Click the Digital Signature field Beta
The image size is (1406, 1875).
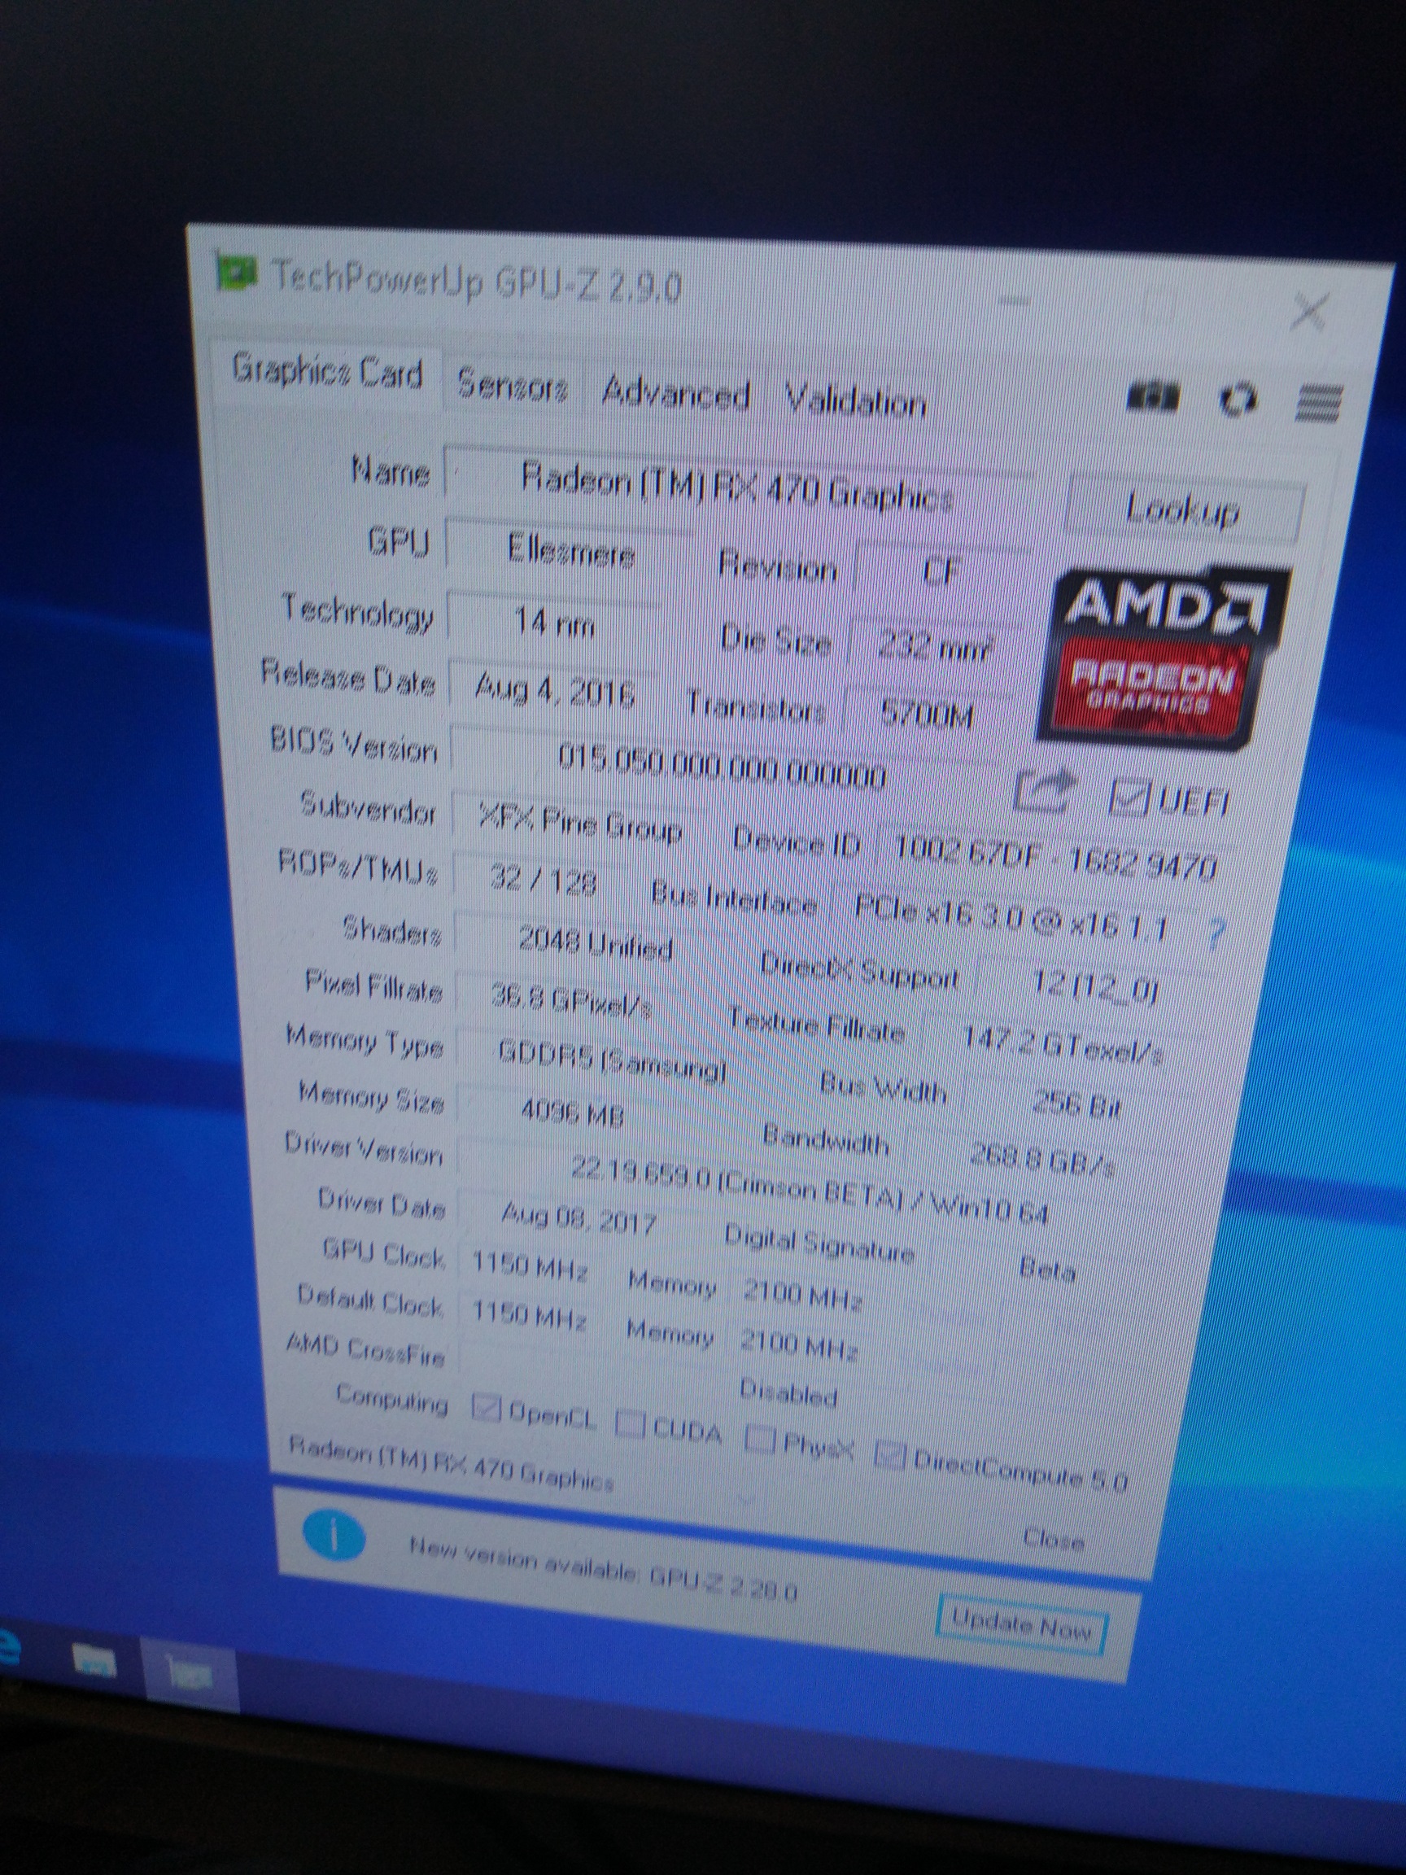tap(1046, 1268)
